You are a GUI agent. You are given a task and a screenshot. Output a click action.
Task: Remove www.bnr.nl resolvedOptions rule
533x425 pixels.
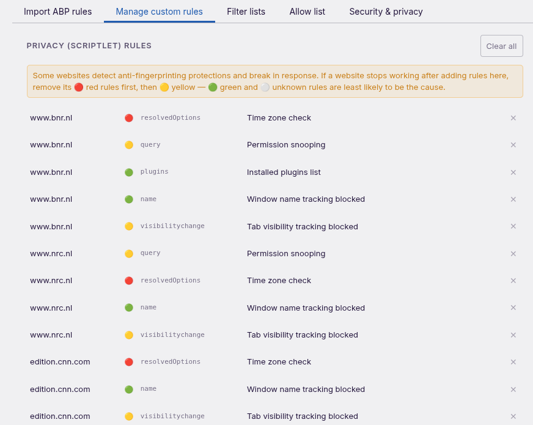point(513,118)
